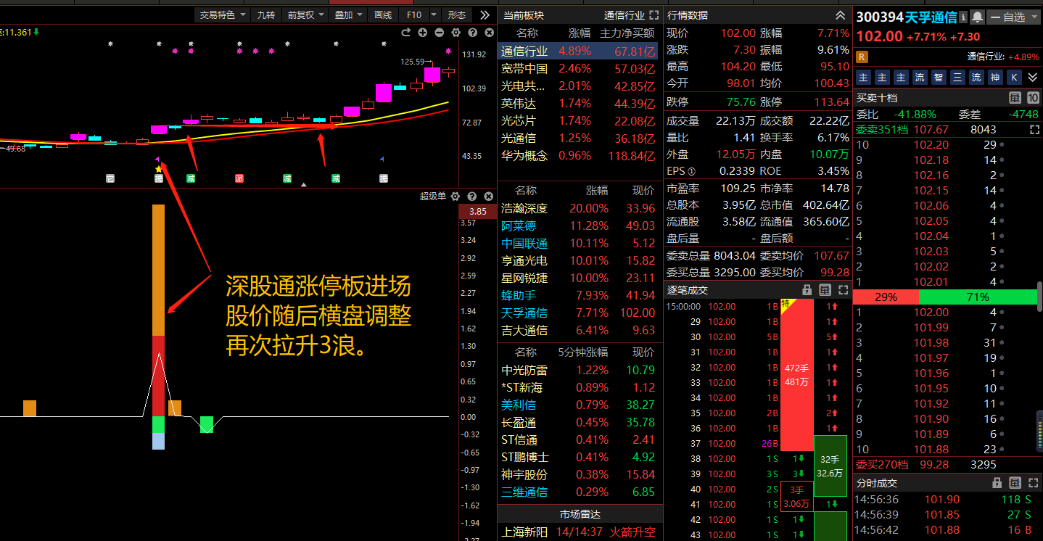Image resolution: width=1043 pixels, height=541 pixels.
Task: Select the 三 quick button
Action: pos(957,77)
